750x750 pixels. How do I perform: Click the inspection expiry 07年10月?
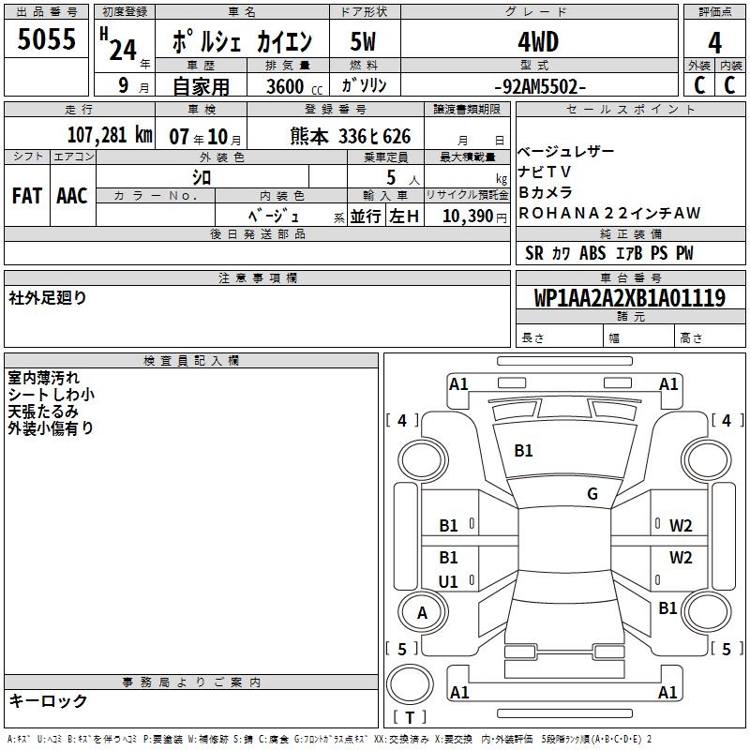[x=205, y=137]
